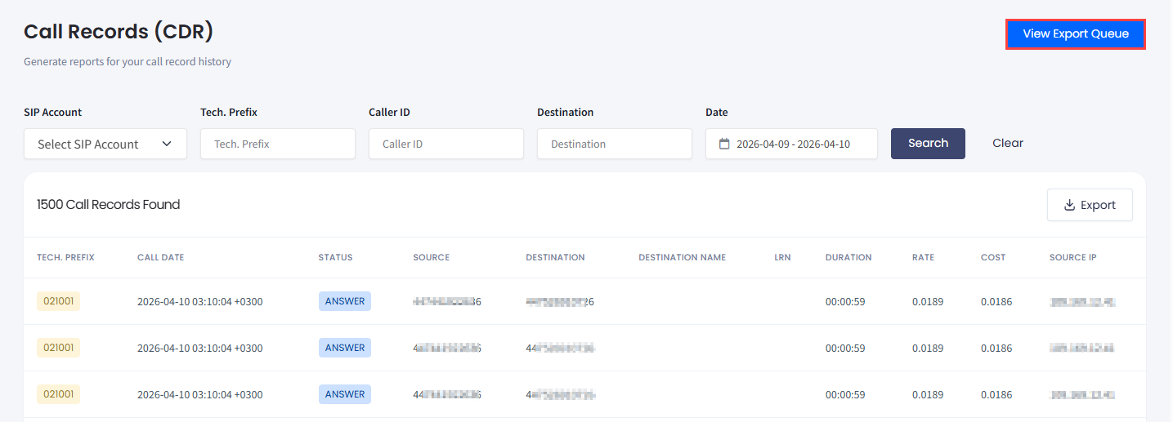Click the SIP Account chevron arrow
The height and width of the screenshot is (422, 1173).
pyautogui.click(x=167, y=144)
